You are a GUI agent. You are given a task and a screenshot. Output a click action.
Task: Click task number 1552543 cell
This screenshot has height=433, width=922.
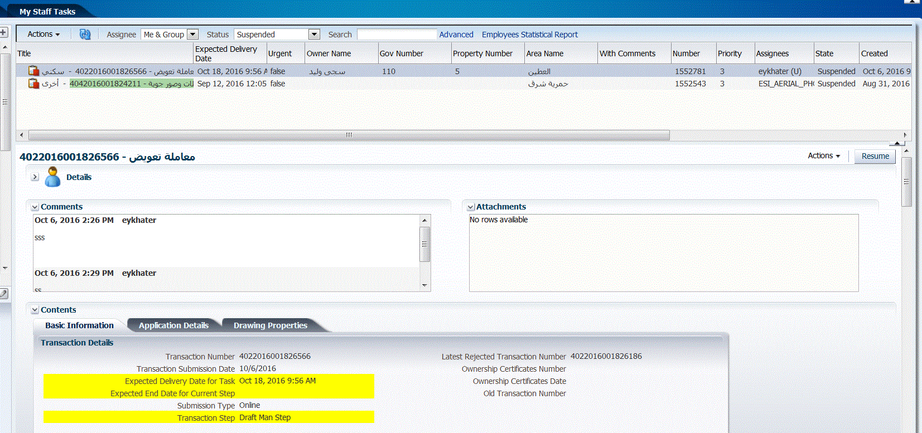(x=691, y=84)
